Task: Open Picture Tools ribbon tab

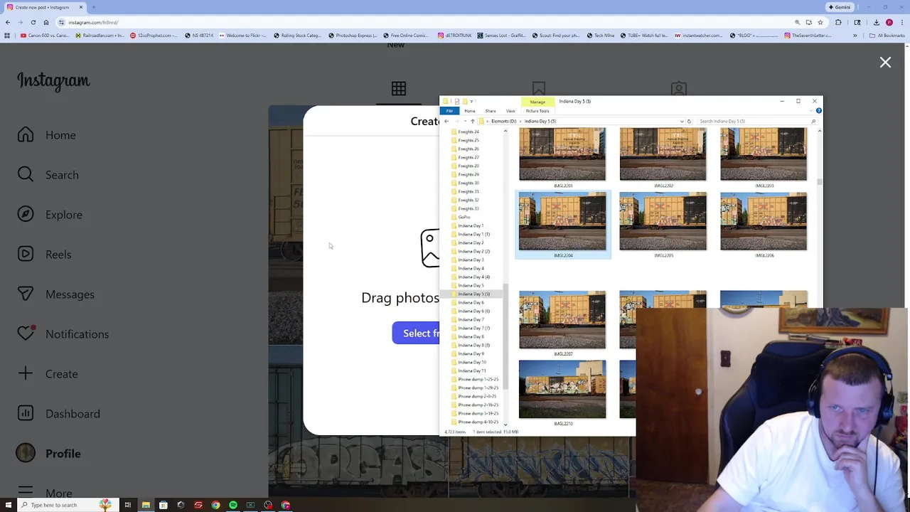Action: click(x=537, y=111)
